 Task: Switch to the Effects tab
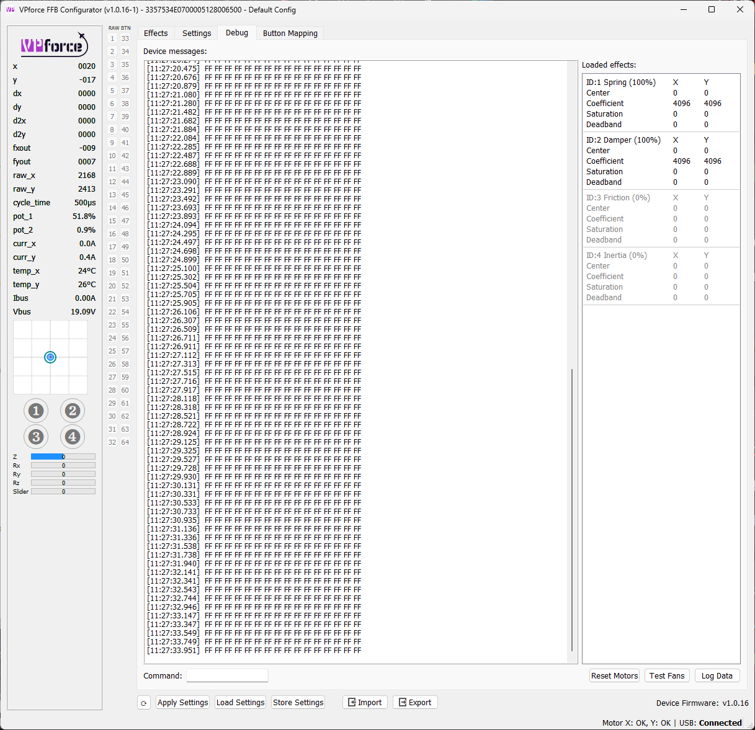(x=156, y=33)
